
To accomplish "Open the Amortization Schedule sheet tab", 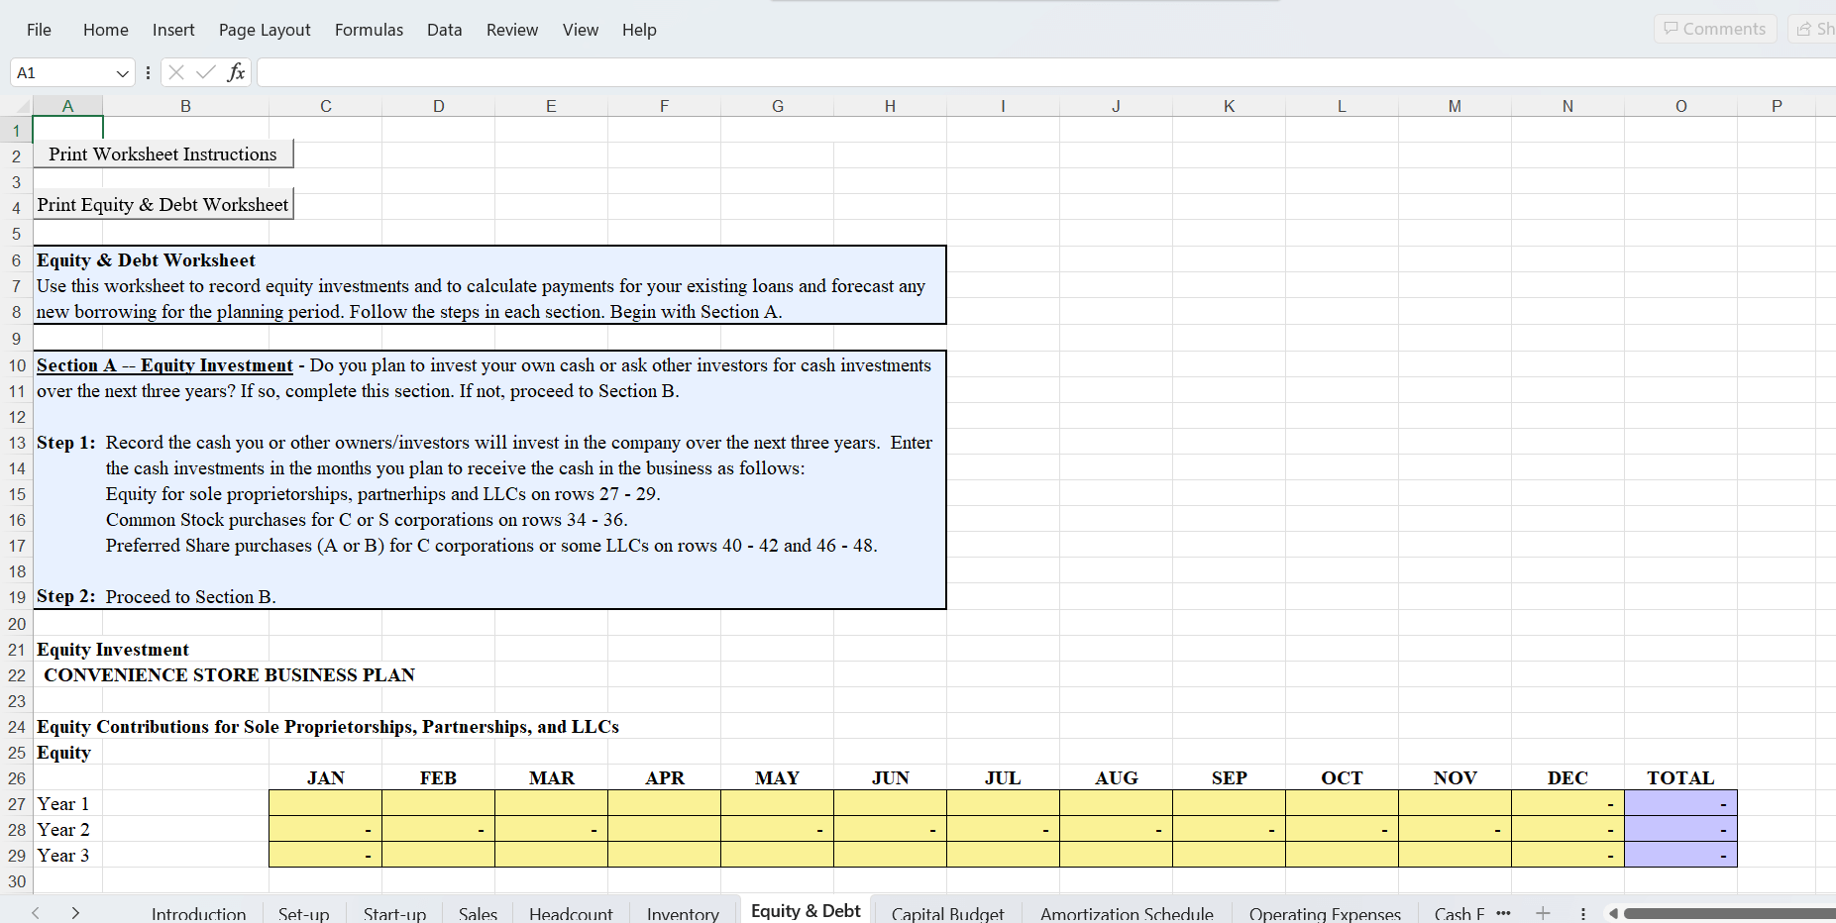I will tap(1126, 912).
